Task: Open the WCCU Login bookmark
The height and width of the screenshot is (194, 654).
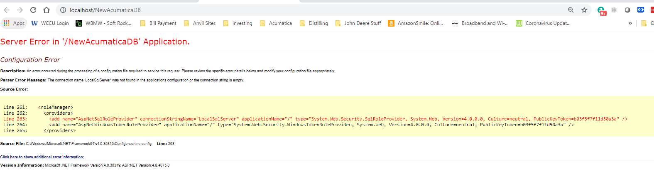Action: coord(50,23)
